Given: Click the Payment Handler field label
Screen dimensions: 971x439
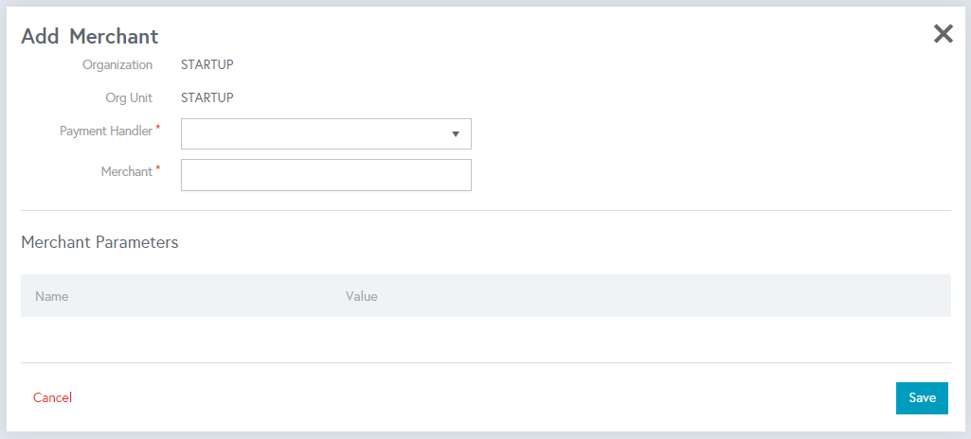Looking at the screenshot, I should (x=106, y=132).
